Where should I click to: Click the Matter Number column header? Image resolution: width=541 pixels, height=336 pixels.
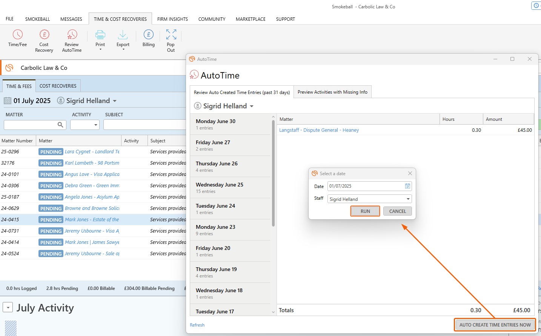tap(18, 140)
